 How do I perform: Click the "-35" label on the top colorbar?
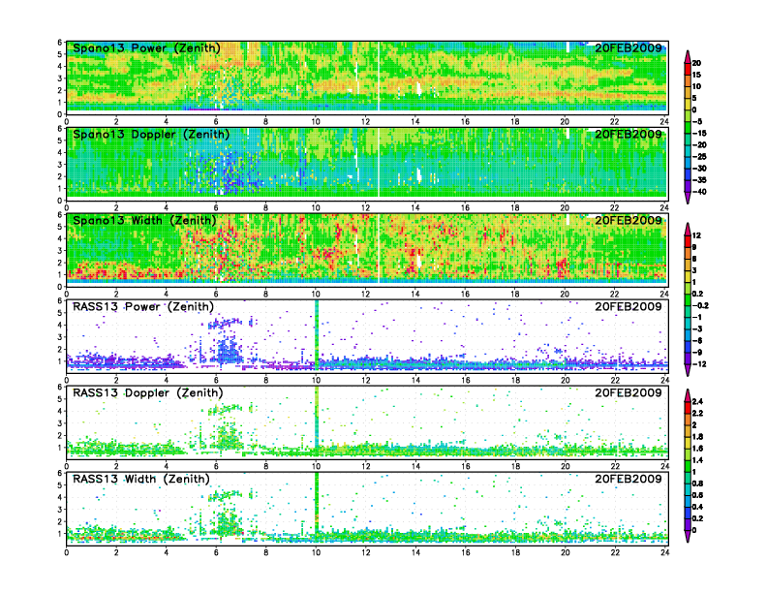pyautogui.click(x=699, y=180)
